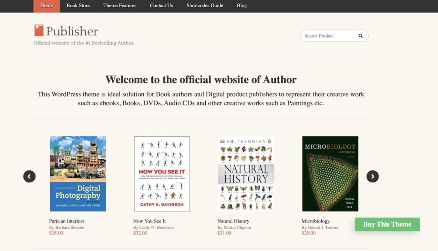This screenshot has width=438, height=251.
Task: Open the Now You See It cover
Action: [162, 173]
